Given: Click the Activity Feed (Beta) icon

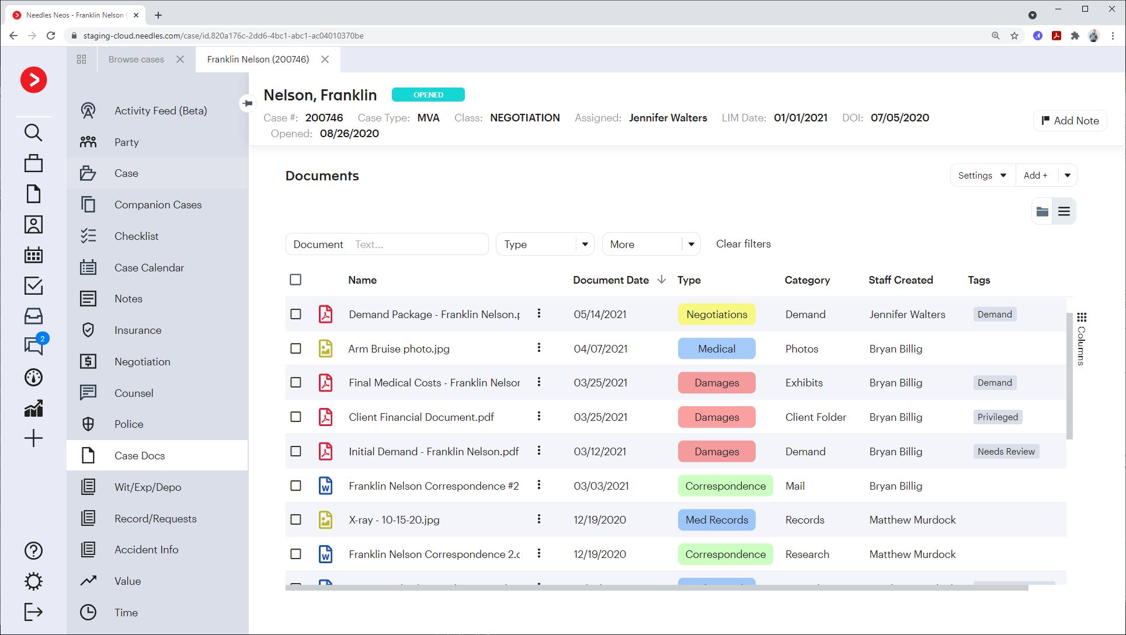Looking at the screenshot, I should (x=89, y=110).
